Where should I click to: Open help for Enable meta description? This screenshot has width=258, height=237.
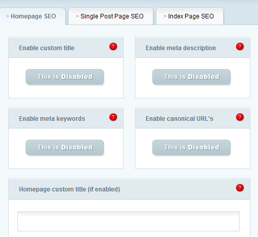point(240,47)
